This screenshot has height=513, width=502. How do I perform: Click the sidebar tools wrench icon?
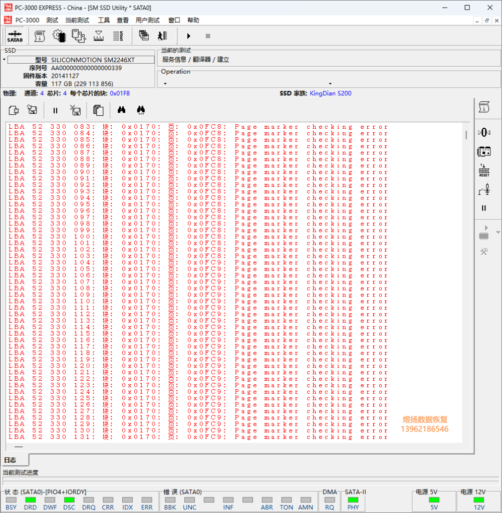pyautogui.click(x=484, y=251)
